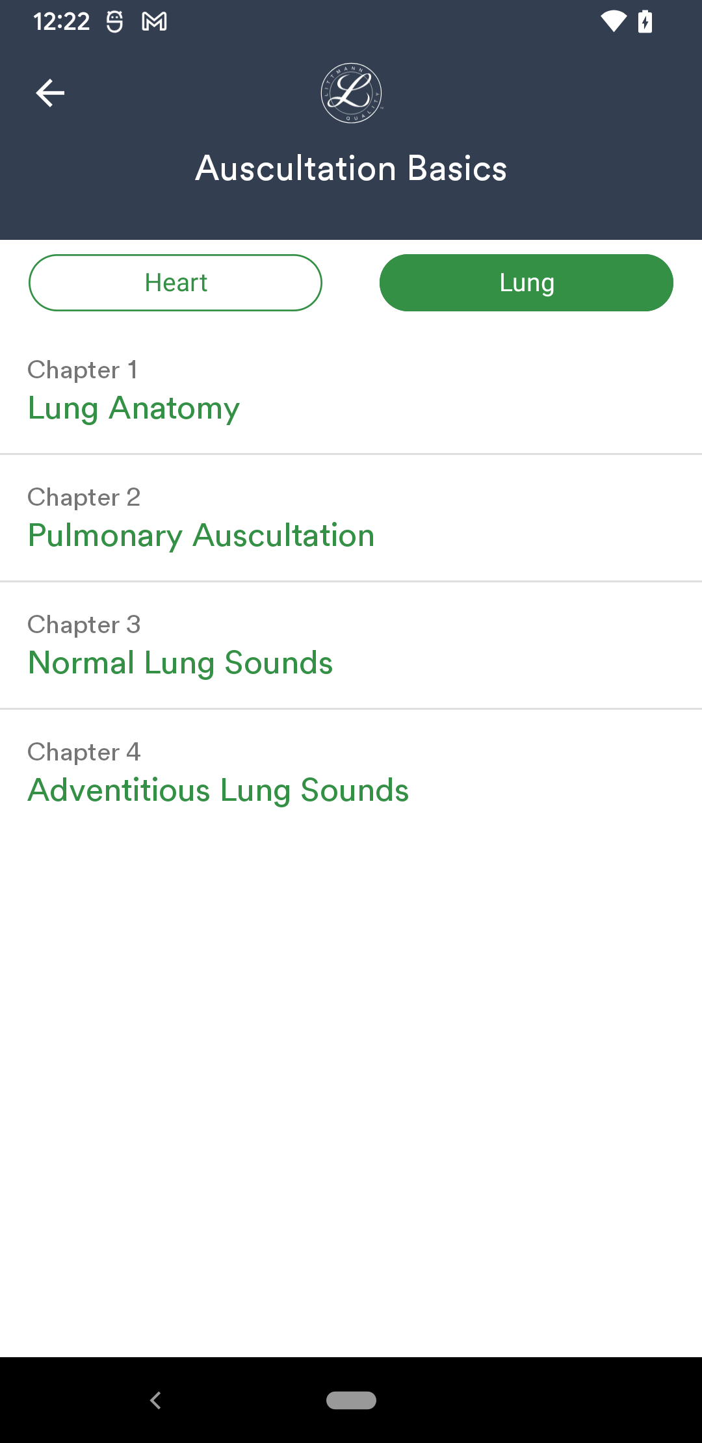This screenshot has height=1443, width=702.
Task: Tap the battery charging icon
Action: pos(645,21)
